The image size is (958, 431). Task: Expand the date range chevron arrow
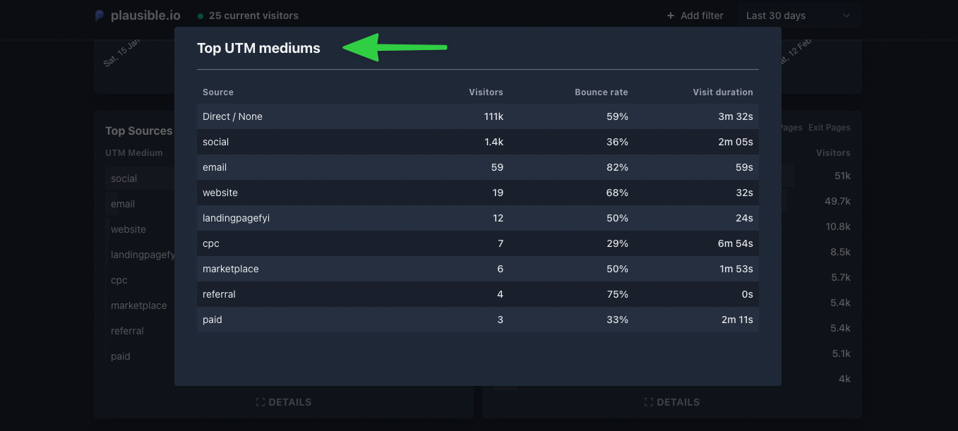846,16
